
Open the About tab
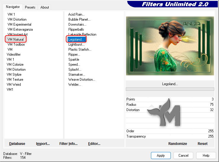(45, 7)
